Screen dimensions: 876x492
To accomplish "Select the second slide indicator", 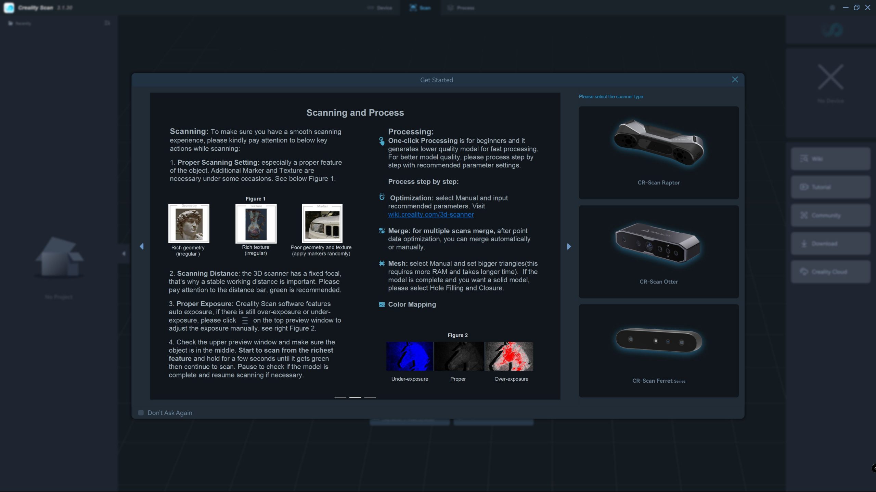I will tap(355, 397).
